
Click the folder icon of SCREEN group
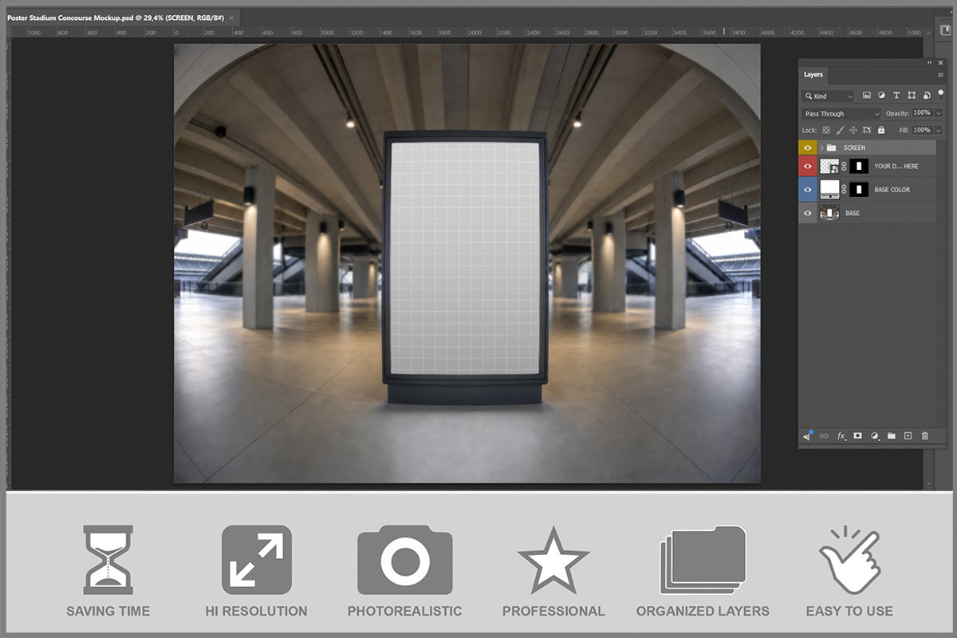[x=831, y=148]
